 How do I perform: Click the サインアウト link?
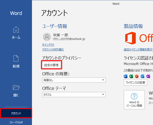pos(48,45)
